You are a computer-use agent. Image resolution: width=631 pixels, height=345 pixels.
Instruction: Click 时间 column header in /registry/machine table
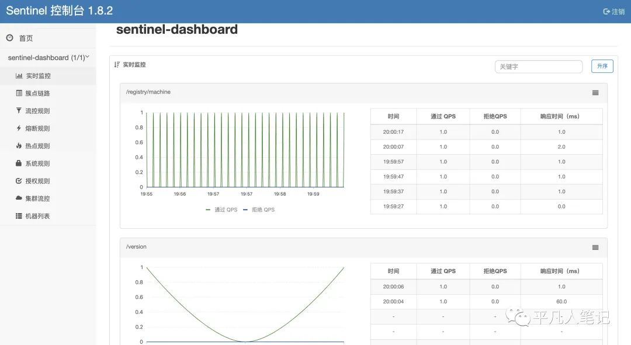coord(393,116)
